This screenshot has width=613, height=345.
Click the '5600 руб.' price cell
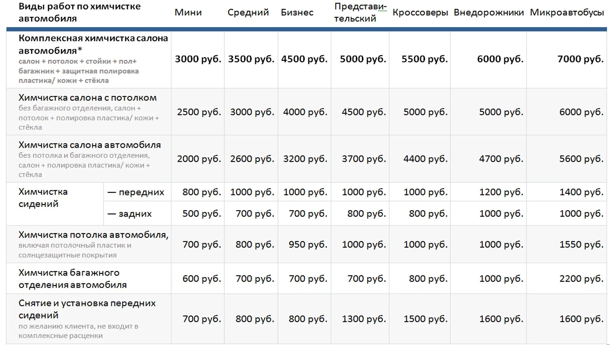point(581,158)
